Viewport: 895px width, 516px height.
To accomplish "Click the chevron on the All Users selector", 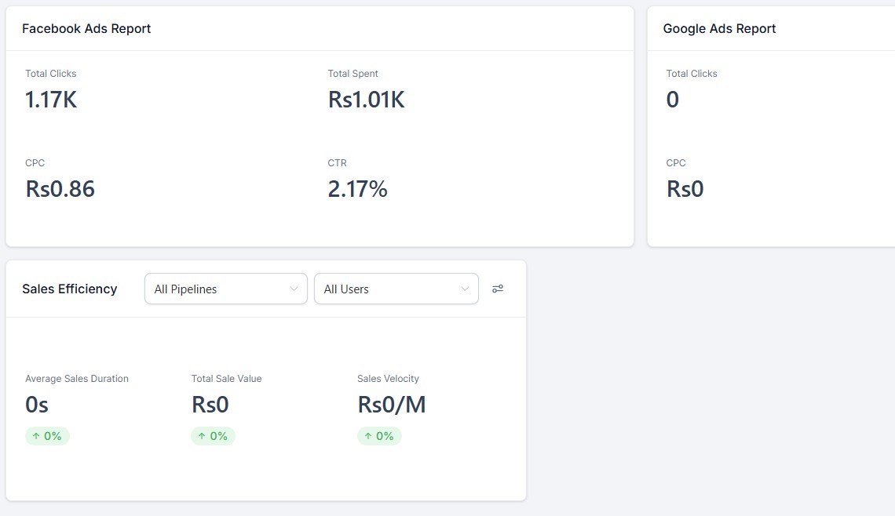I will tap(466, 289).
